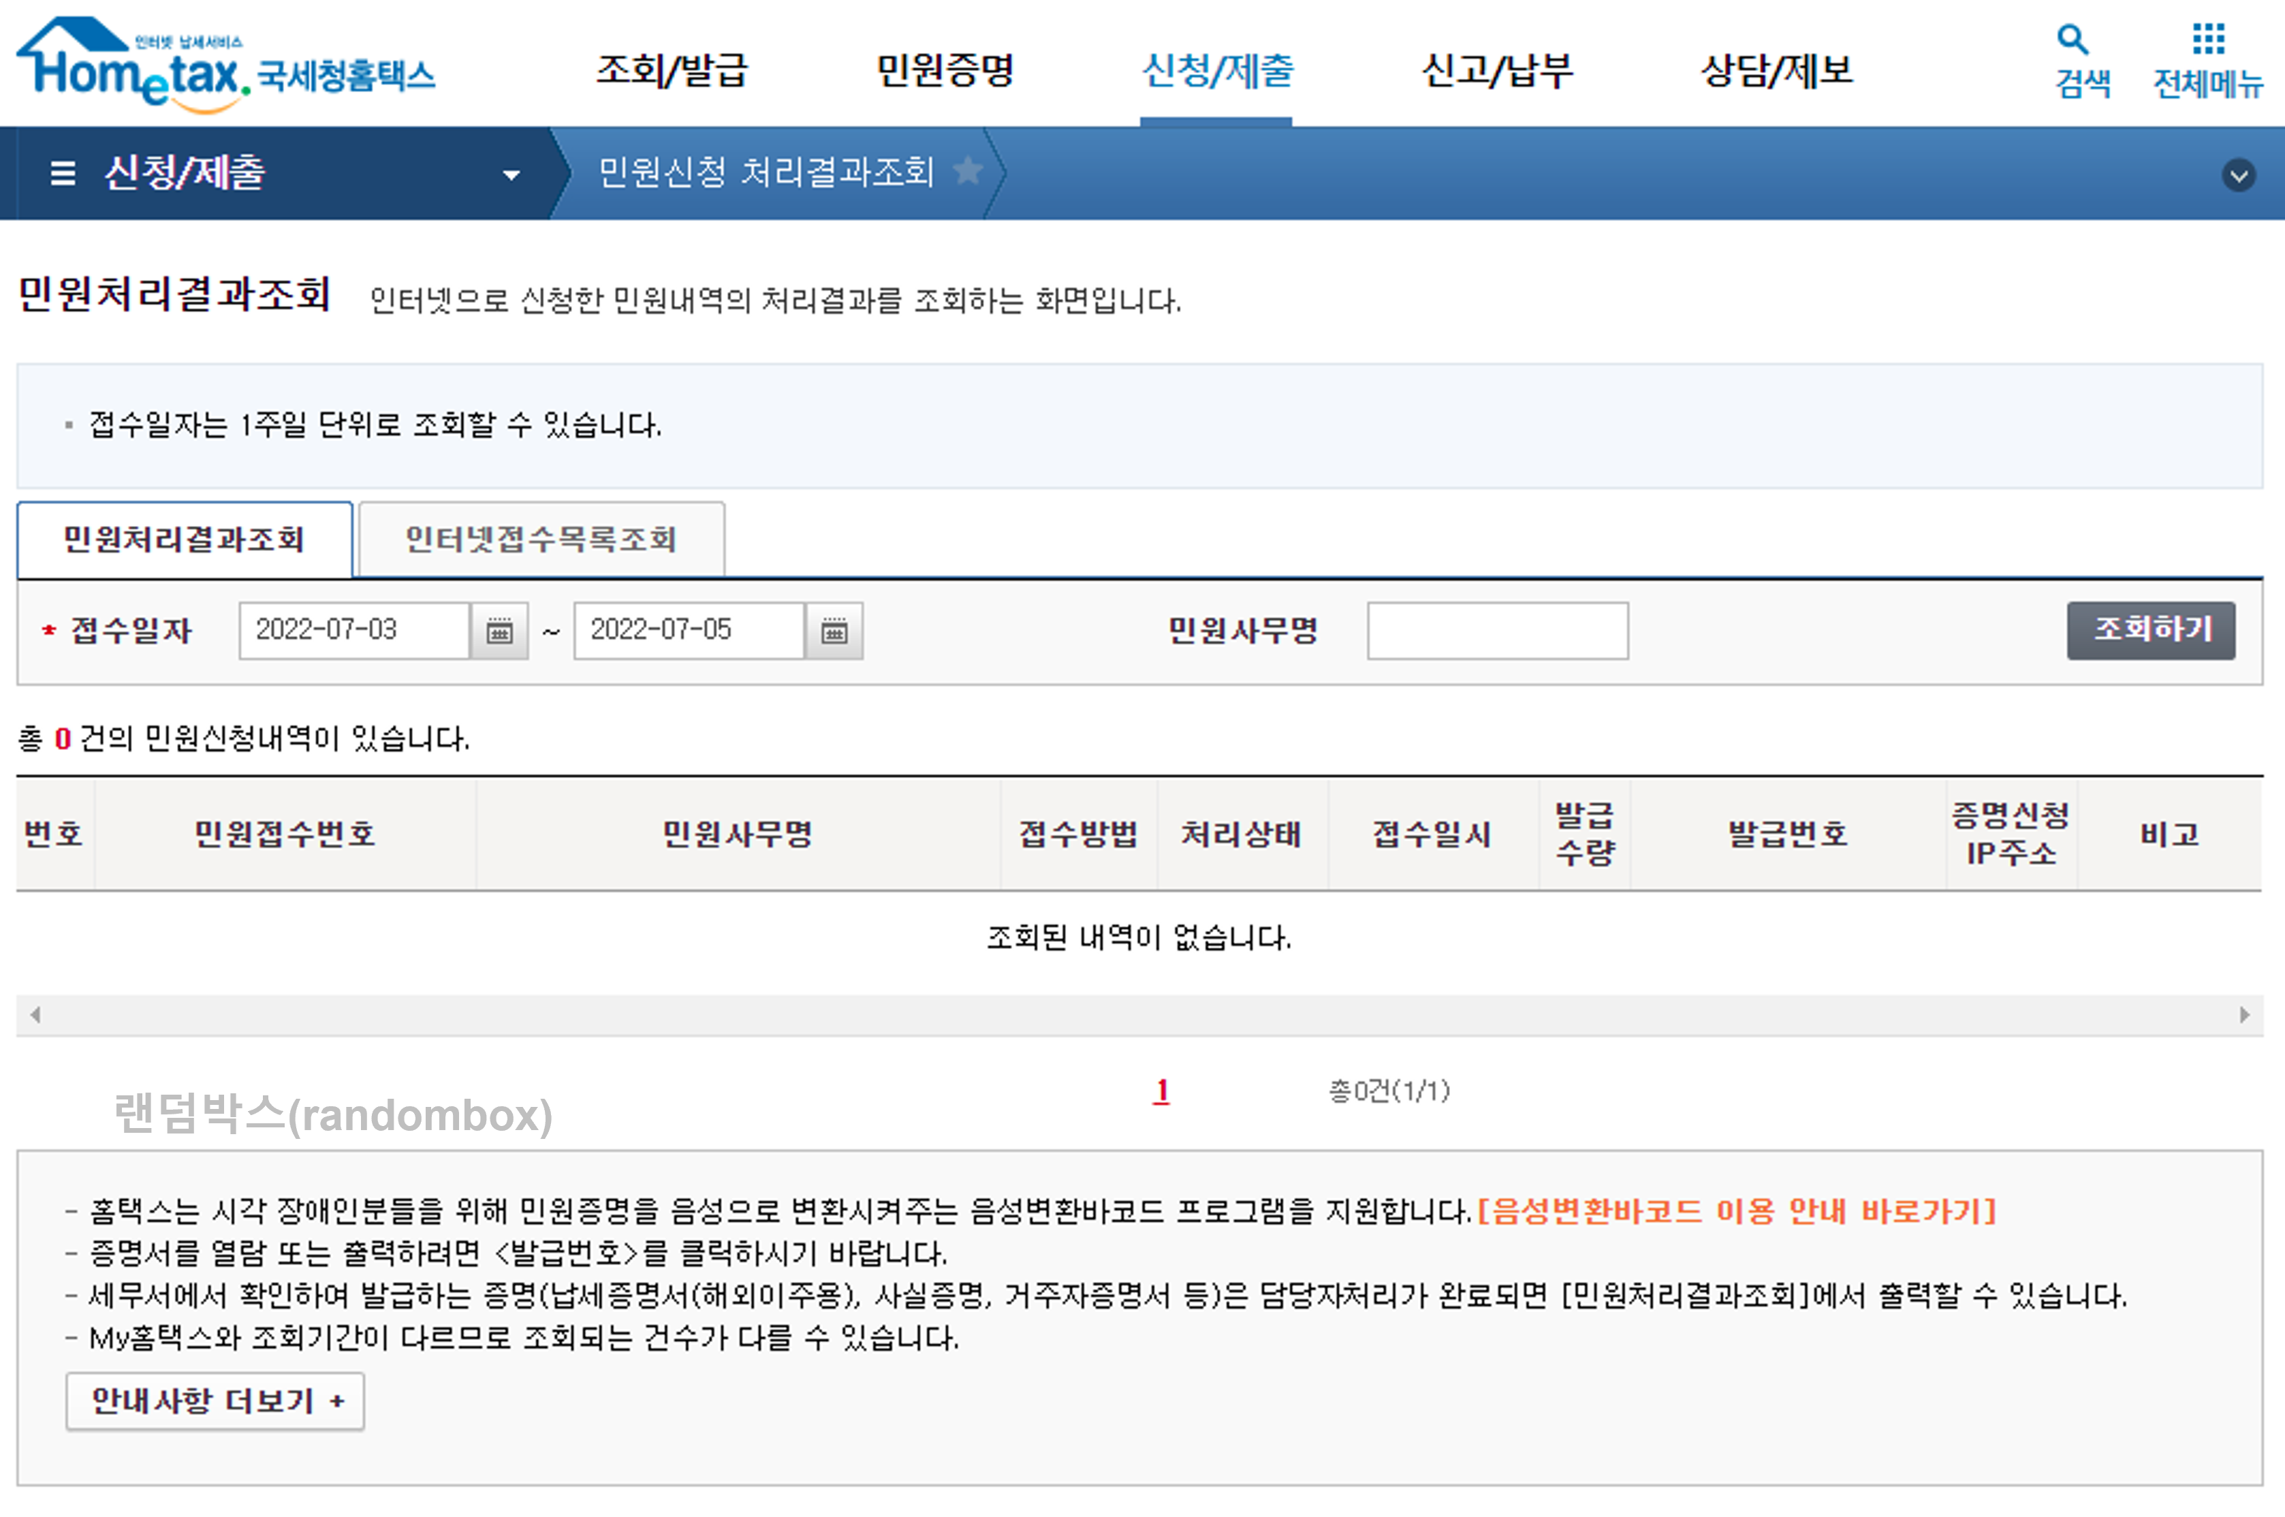Select page 1 in the pagination
The image size is (2285, 1517).
click(1159, 1091)
